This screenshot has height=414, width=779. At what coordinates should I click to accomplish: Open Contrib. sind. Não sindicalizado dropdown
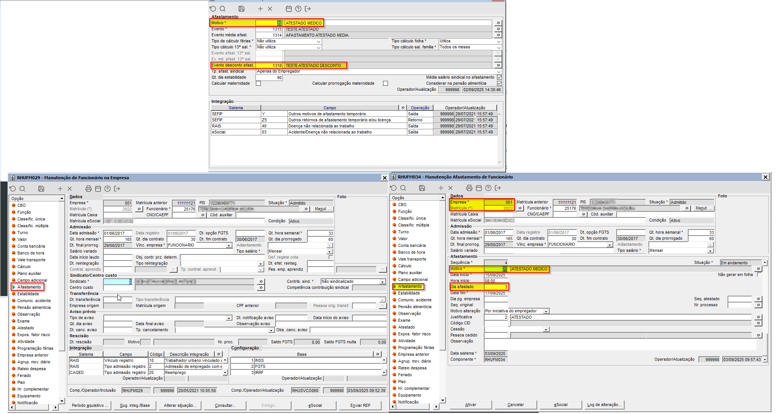tap(382, 282)
